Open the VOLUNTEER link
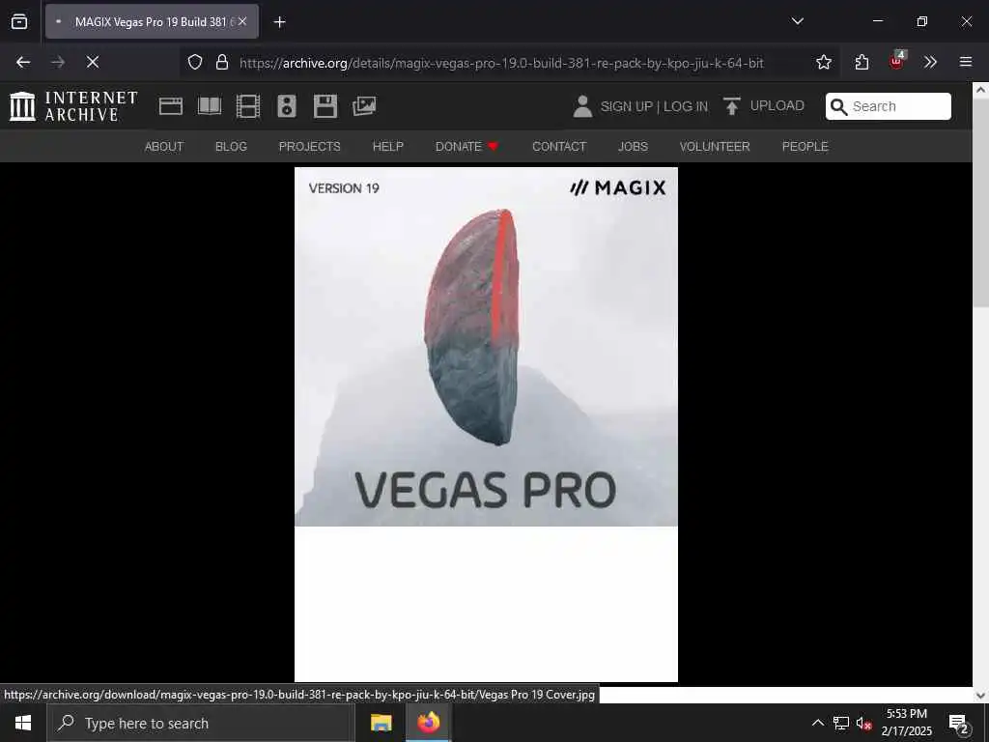The height and width of the screenshot is (742, 989). tap(715, 147)
